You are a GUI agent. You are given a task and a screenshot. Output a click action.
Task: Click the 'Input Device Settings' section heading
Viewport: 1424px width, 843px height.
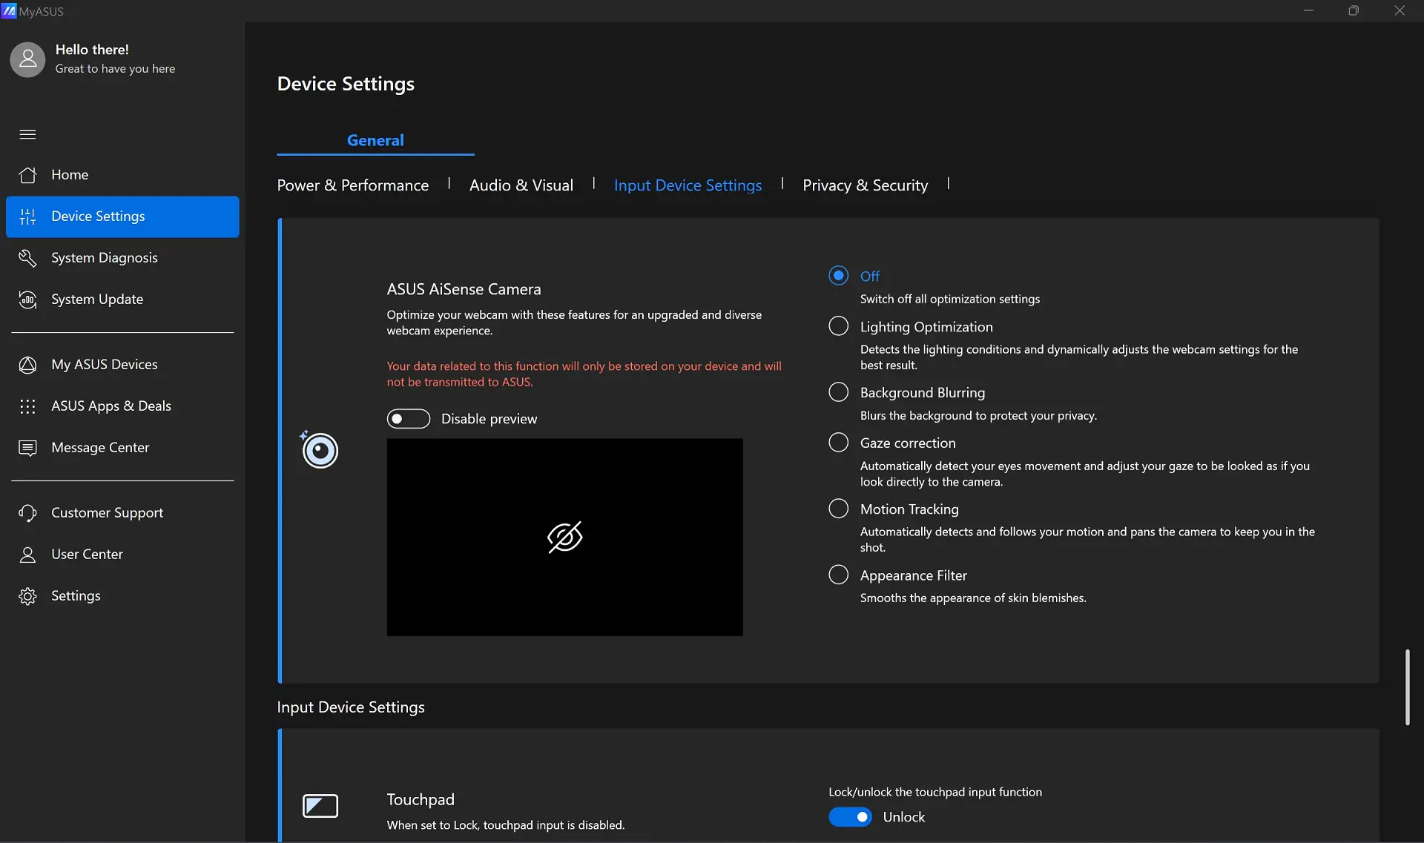(351, 707)
